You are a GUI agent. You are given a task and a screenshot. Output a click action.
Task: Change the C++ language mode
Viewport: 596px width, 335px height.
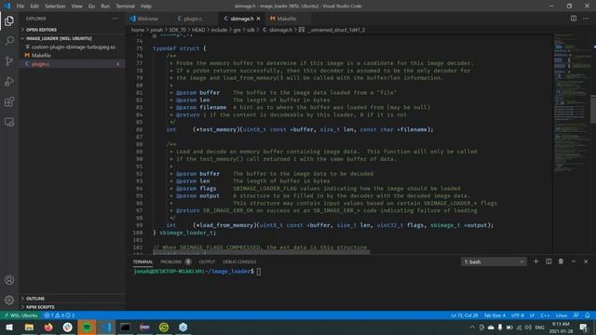coord(545,315)
